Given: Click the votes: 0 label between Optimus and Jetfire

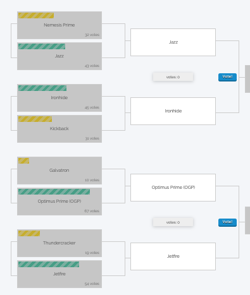Looking at the screenshot, I should 173,222.
